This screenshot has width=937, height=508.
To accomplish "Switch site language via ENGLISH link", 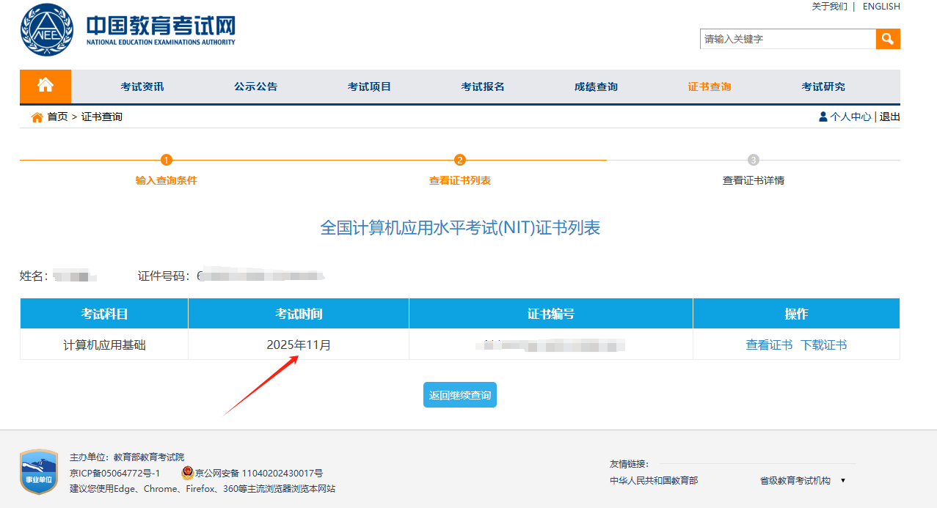I will tap(881, 7).
